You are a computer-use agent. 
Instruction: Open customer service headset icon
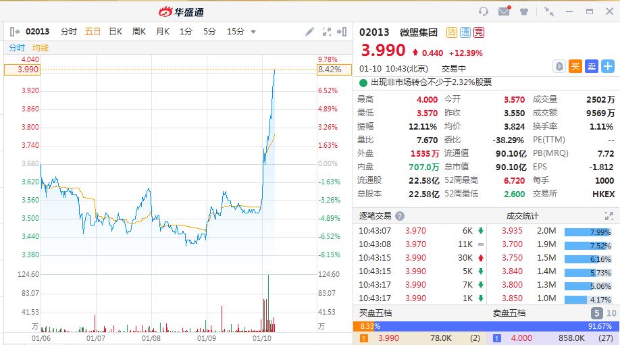pyautogui.click(x=483, y=11)
